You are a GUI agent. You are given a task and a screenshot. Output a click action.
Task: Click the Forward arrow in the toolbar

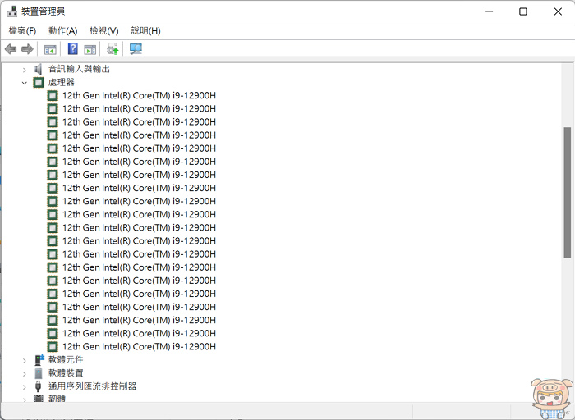pos(27,48)
